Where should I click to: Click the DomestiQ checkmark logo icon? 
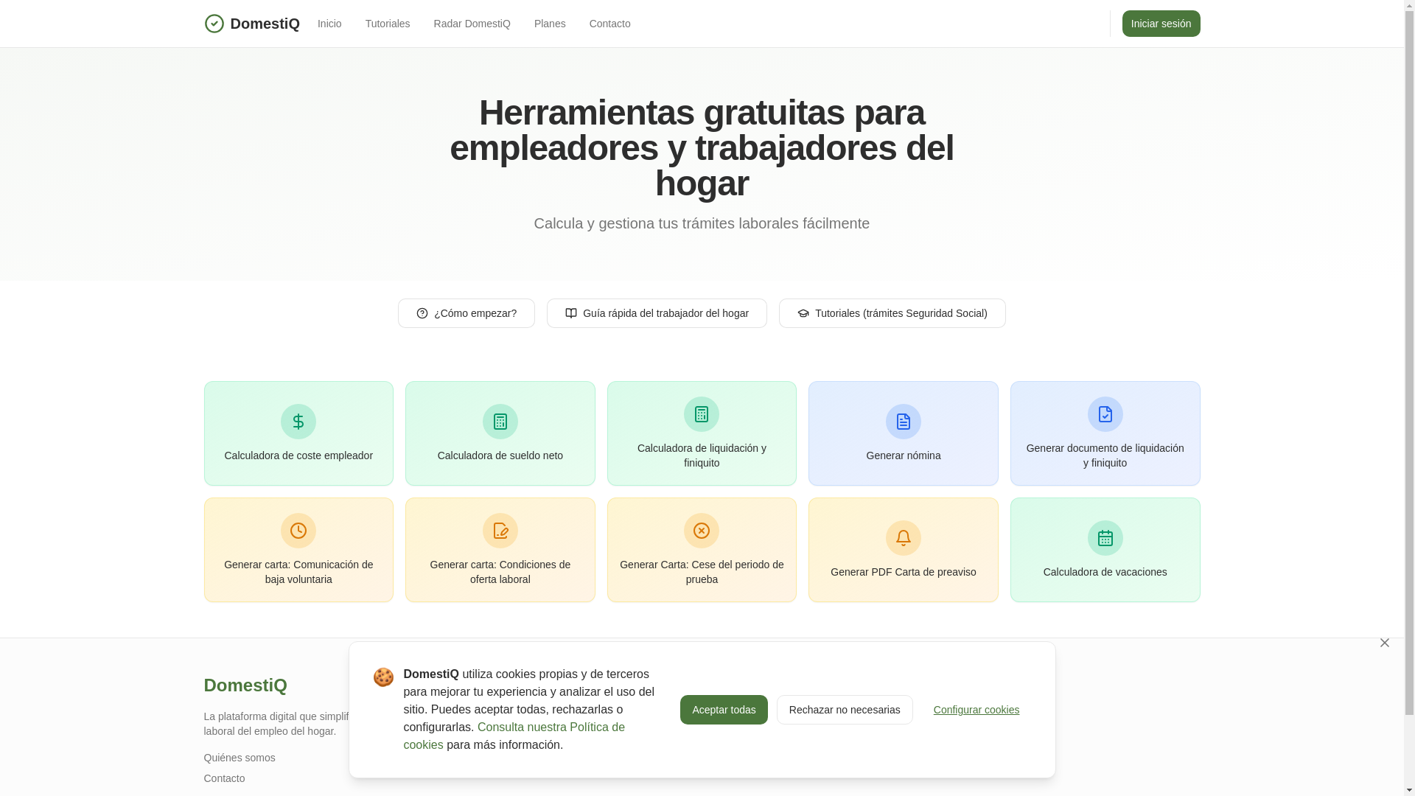click(214, 24)
